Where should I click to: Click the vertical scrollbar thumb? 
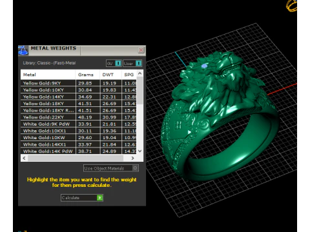point(140,90)
